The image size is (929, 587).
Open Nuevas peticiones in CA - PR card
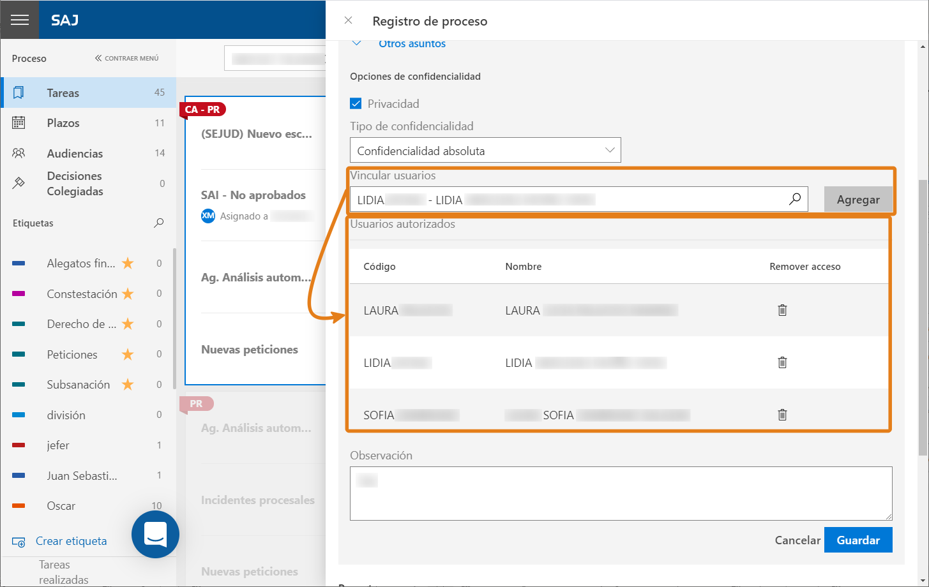click(x=249, y=349)
